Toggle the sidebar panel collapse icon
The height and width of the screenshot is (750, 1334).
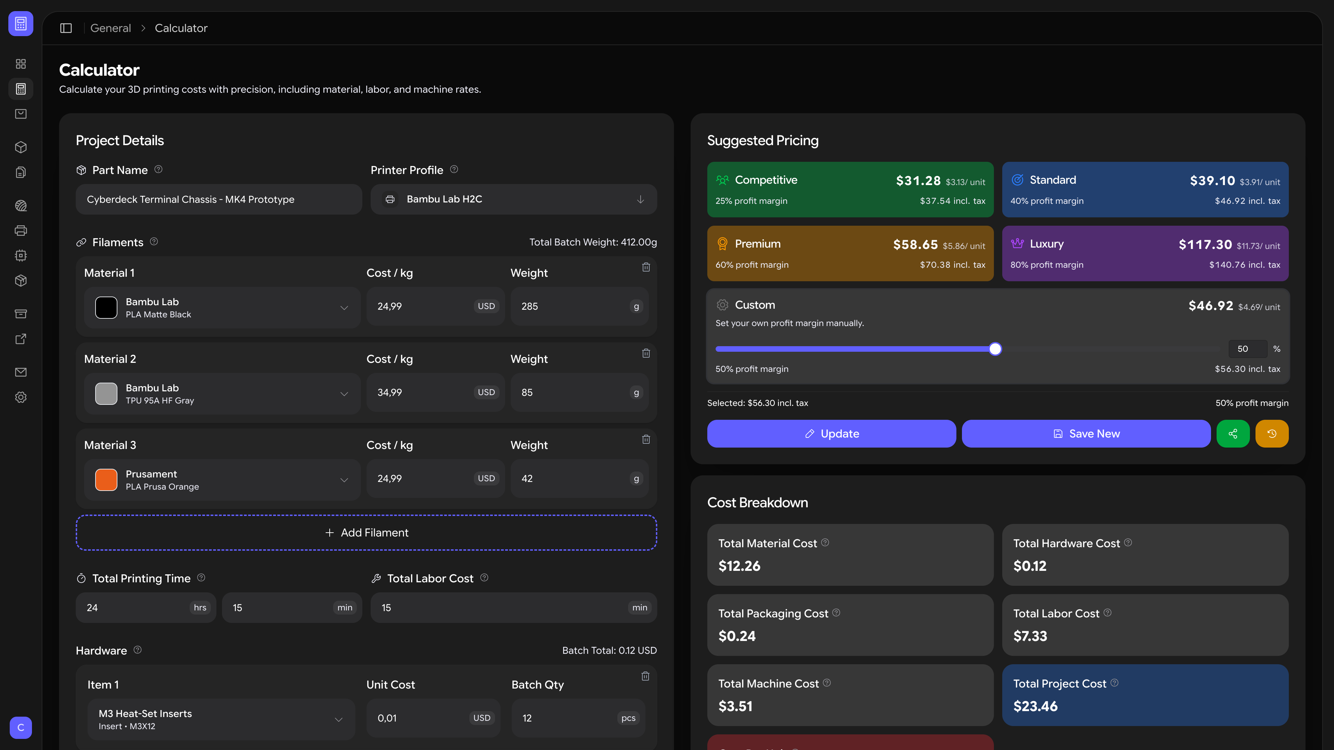tap(66, 28)
